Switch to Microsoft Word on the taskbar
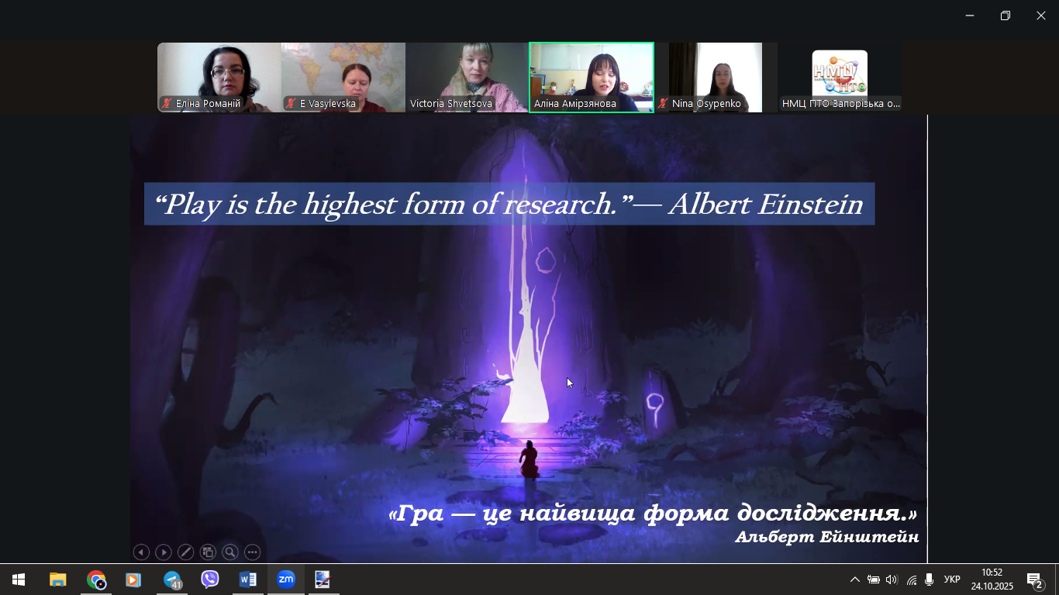This screenshot has width=1059, height=595. click(247, 580)
